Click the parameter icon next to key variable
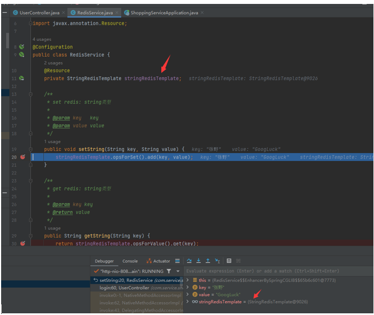 195,287
